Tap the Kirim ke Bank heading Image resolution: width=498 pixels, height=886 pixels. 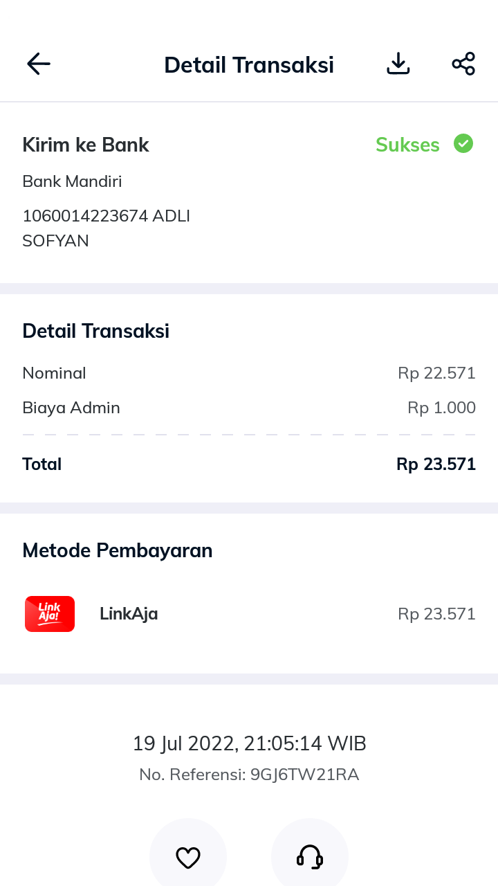[x=86, y=145]
